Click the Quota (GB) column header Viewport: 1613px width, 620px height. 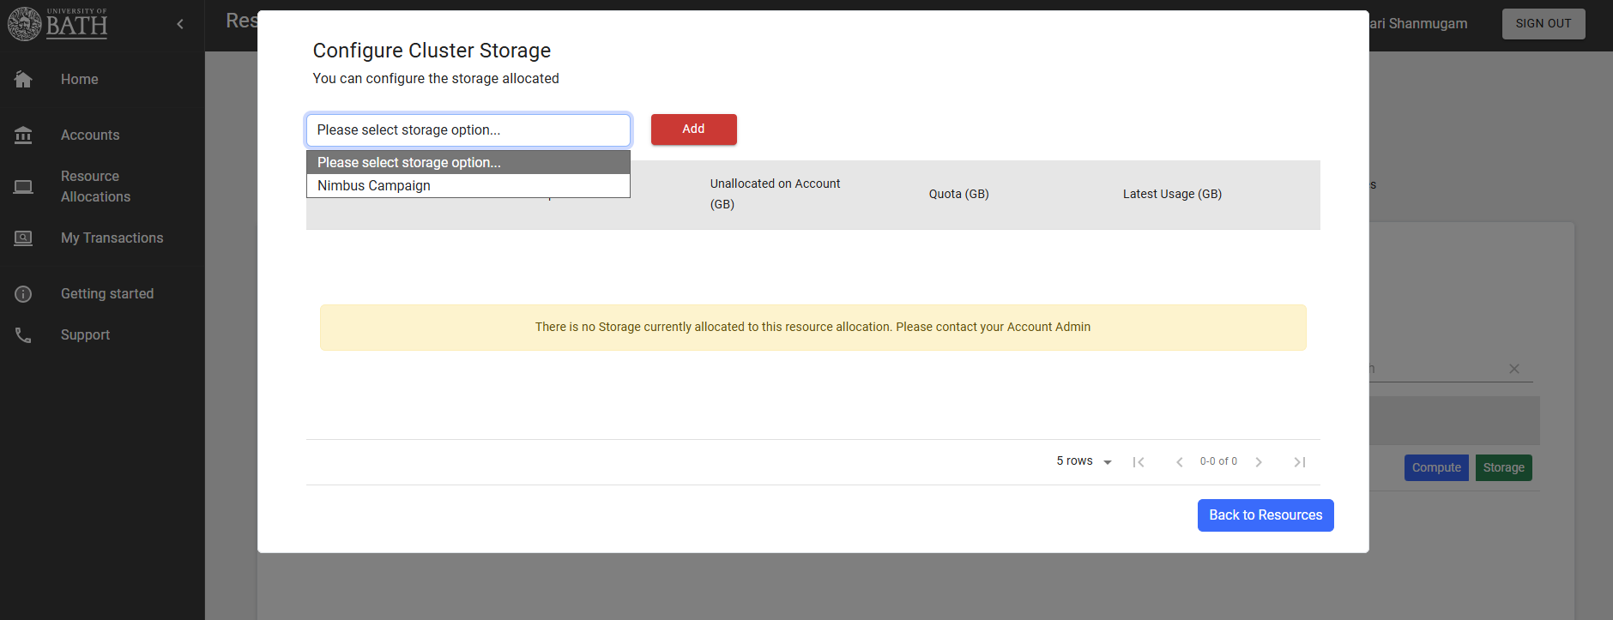[958, 195]
